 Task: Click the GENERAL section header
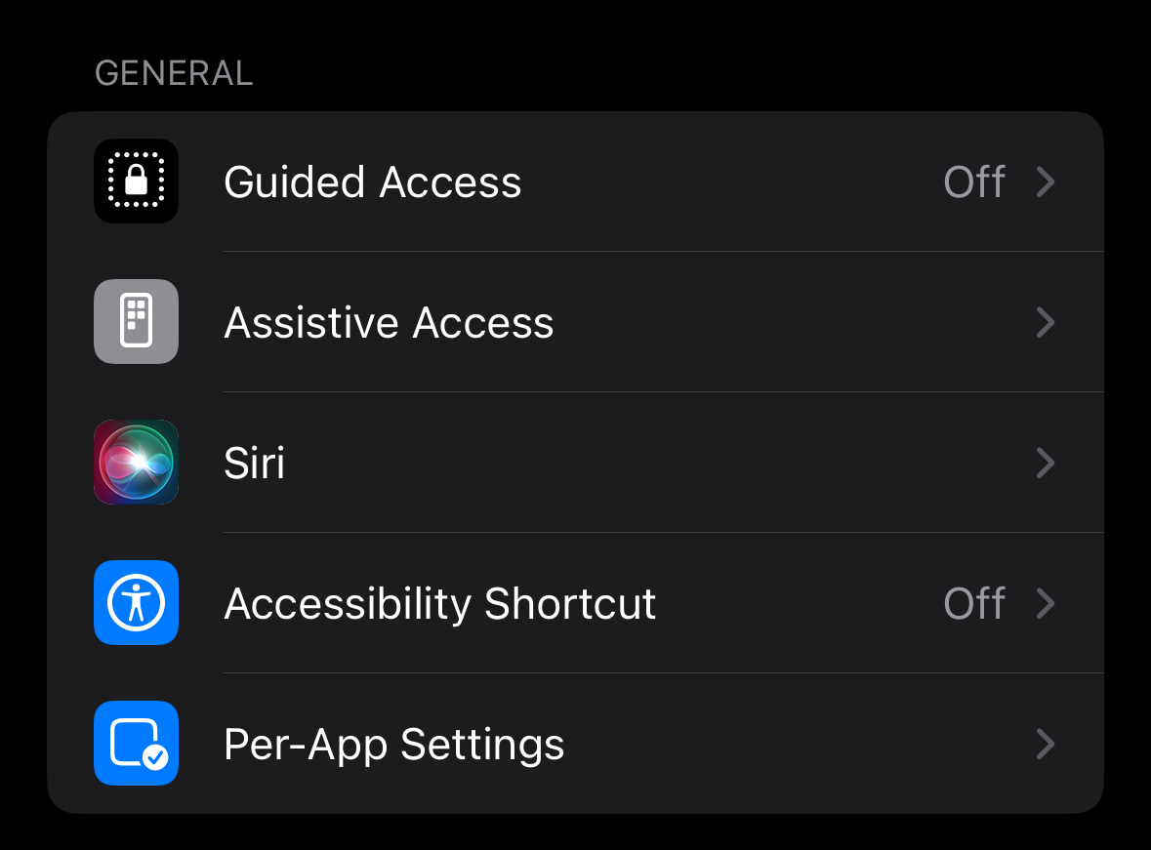tap(173, 71)
